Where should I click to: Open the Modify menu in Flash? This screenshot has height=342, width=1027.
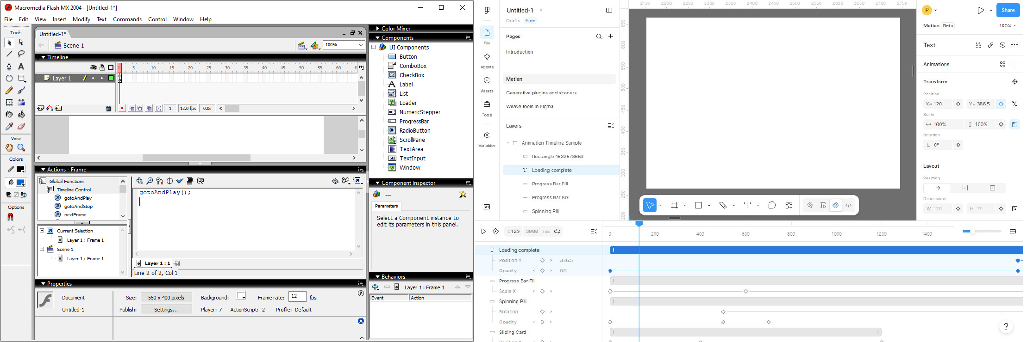tap(81, 19)
